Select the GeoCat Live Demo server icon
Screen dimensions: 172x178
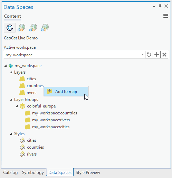click(x=10, y=28)
